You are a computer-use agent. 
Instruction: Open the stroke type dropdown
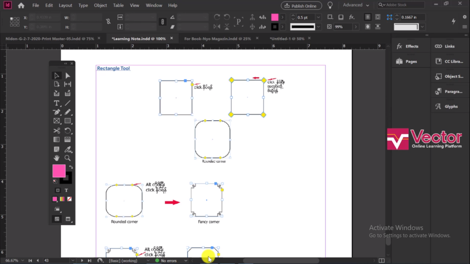tap(319, 27)
